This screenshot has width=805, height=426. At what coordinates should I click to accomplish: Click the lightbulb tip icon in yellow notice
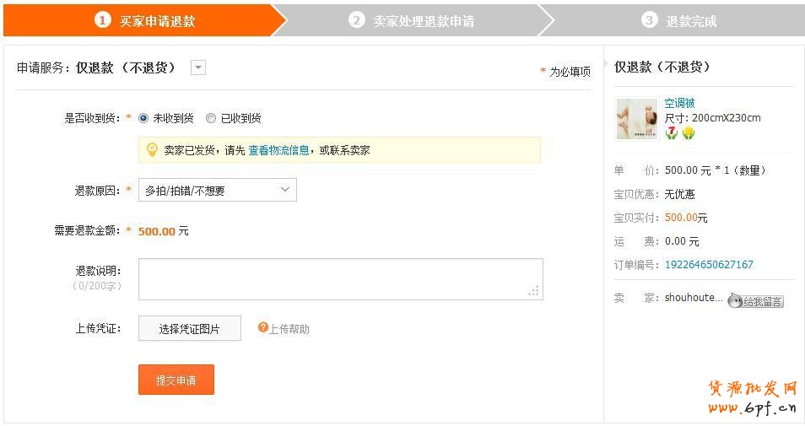[x=152, y=149]
